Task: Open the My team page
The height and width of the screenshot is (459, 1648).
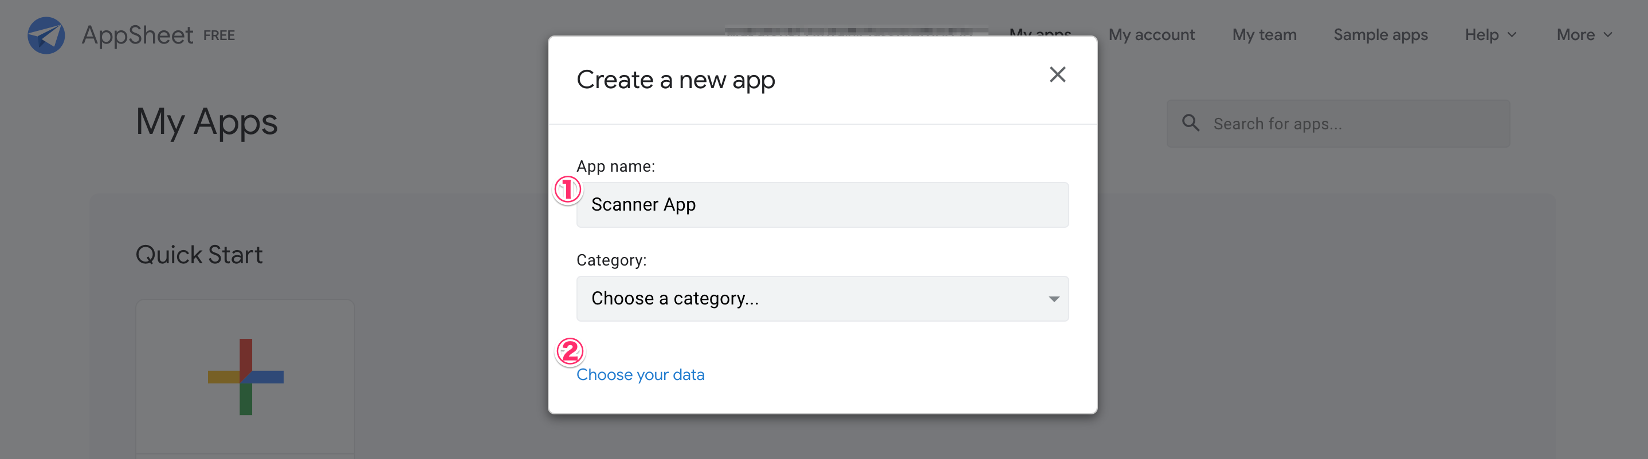Action: 1264,35
